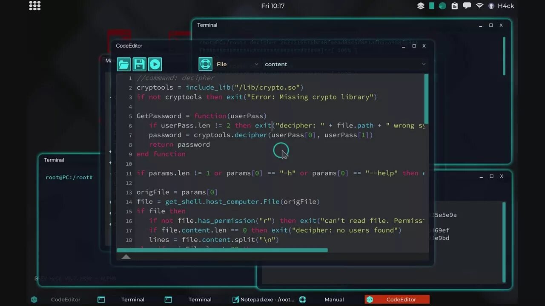Click the dim CodeEditor hexagon taskbar icon

coord(34,300)
